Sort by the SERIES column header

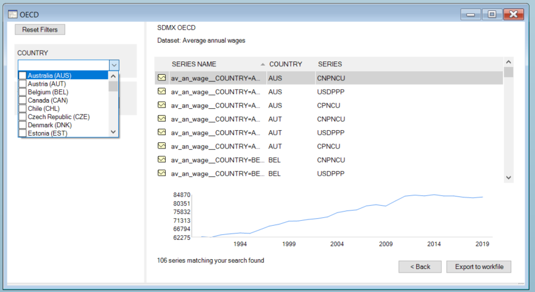tap(330, 64)
